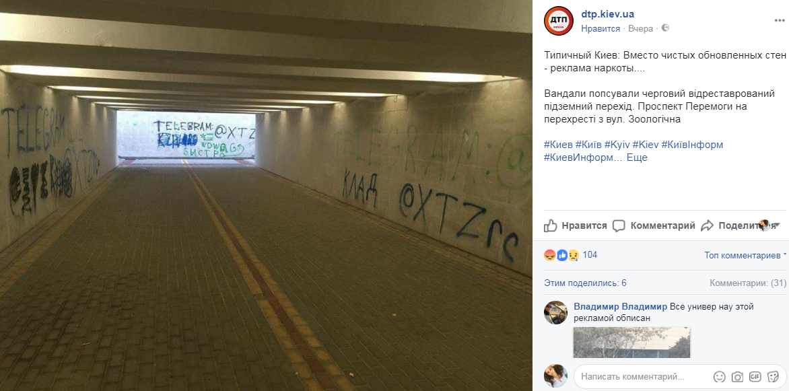Open the image attached in Владимир's comment
Viewport: 789px width, 391px height.
click(x=631, y=342)
